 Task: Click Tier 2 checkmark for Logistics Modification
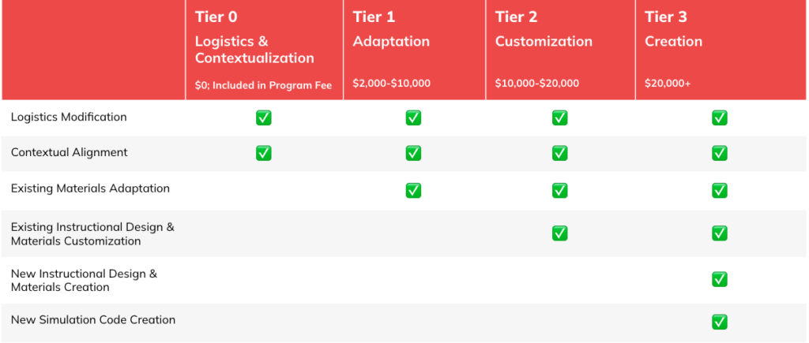click(560, 118)
